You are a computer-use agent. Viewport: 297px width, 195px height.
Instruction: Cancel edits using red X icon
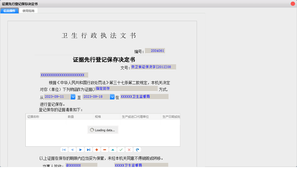[x=129, y=149]
